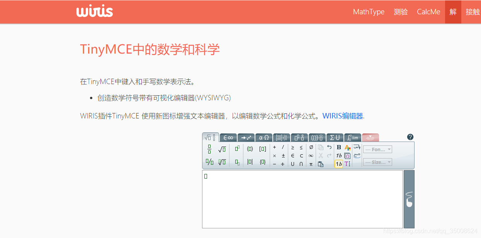Insert less-than-or-equal ≤ symbol

[x=301, y=147]
